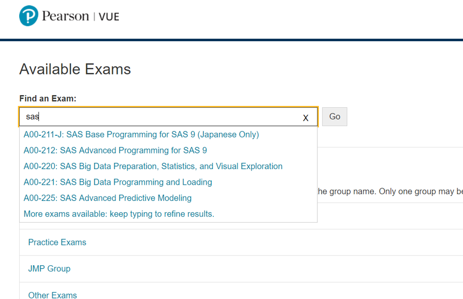463x299 pixels.
Task: Choose A00-212 SAS Advanced Programming suggestion
Action: pos(115,150)
